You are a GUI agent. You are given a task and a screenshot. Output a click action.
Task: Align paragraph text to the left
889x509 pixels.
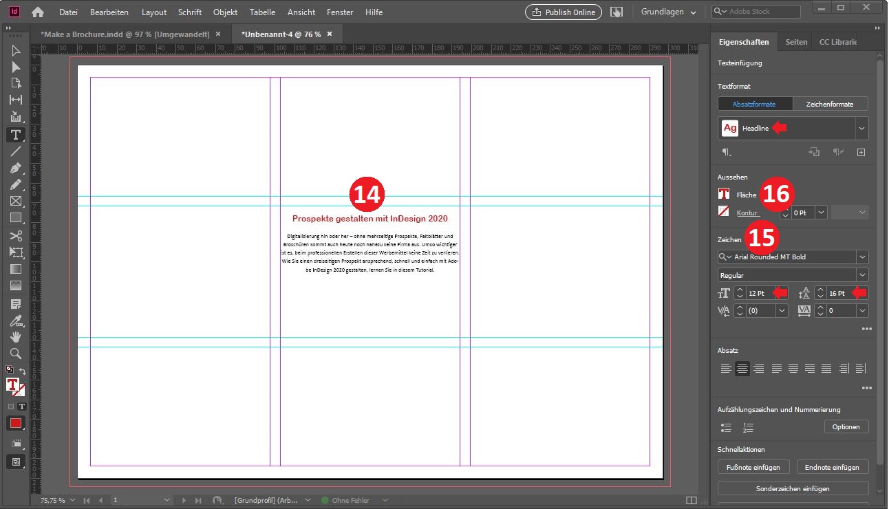pyautogui.click(x=726, y=369)
